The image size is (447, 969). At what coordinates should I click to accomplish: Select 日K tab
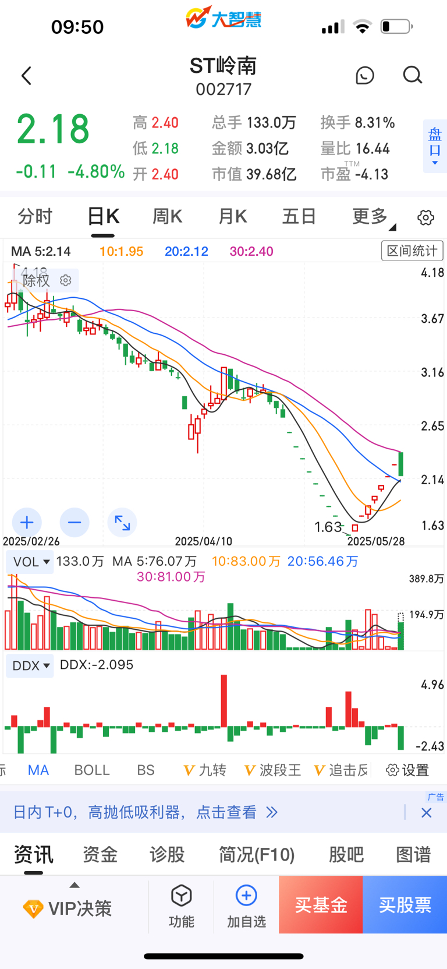point(103,217)
